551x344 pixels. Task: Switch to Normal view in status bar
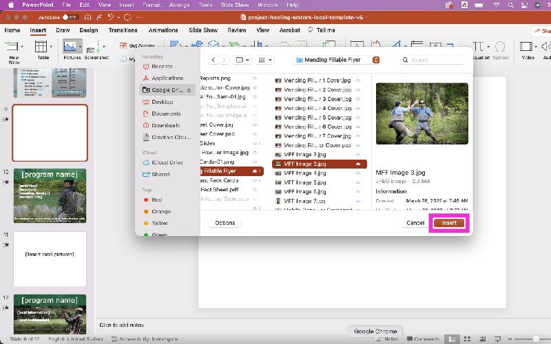pos(452,338)
